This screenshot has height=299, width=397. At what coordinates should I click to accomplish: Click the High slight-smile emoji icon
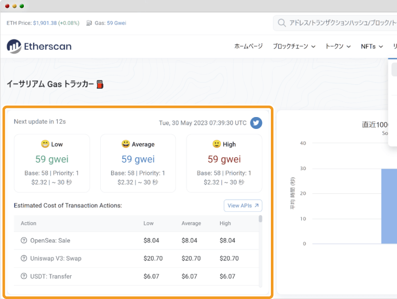(217, 144)
